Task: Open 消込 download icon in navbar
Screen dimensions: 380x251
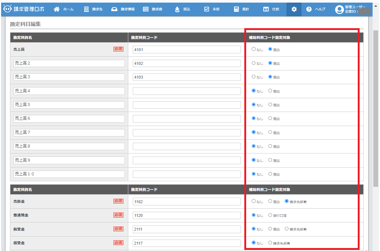Action: coord(177,9)
